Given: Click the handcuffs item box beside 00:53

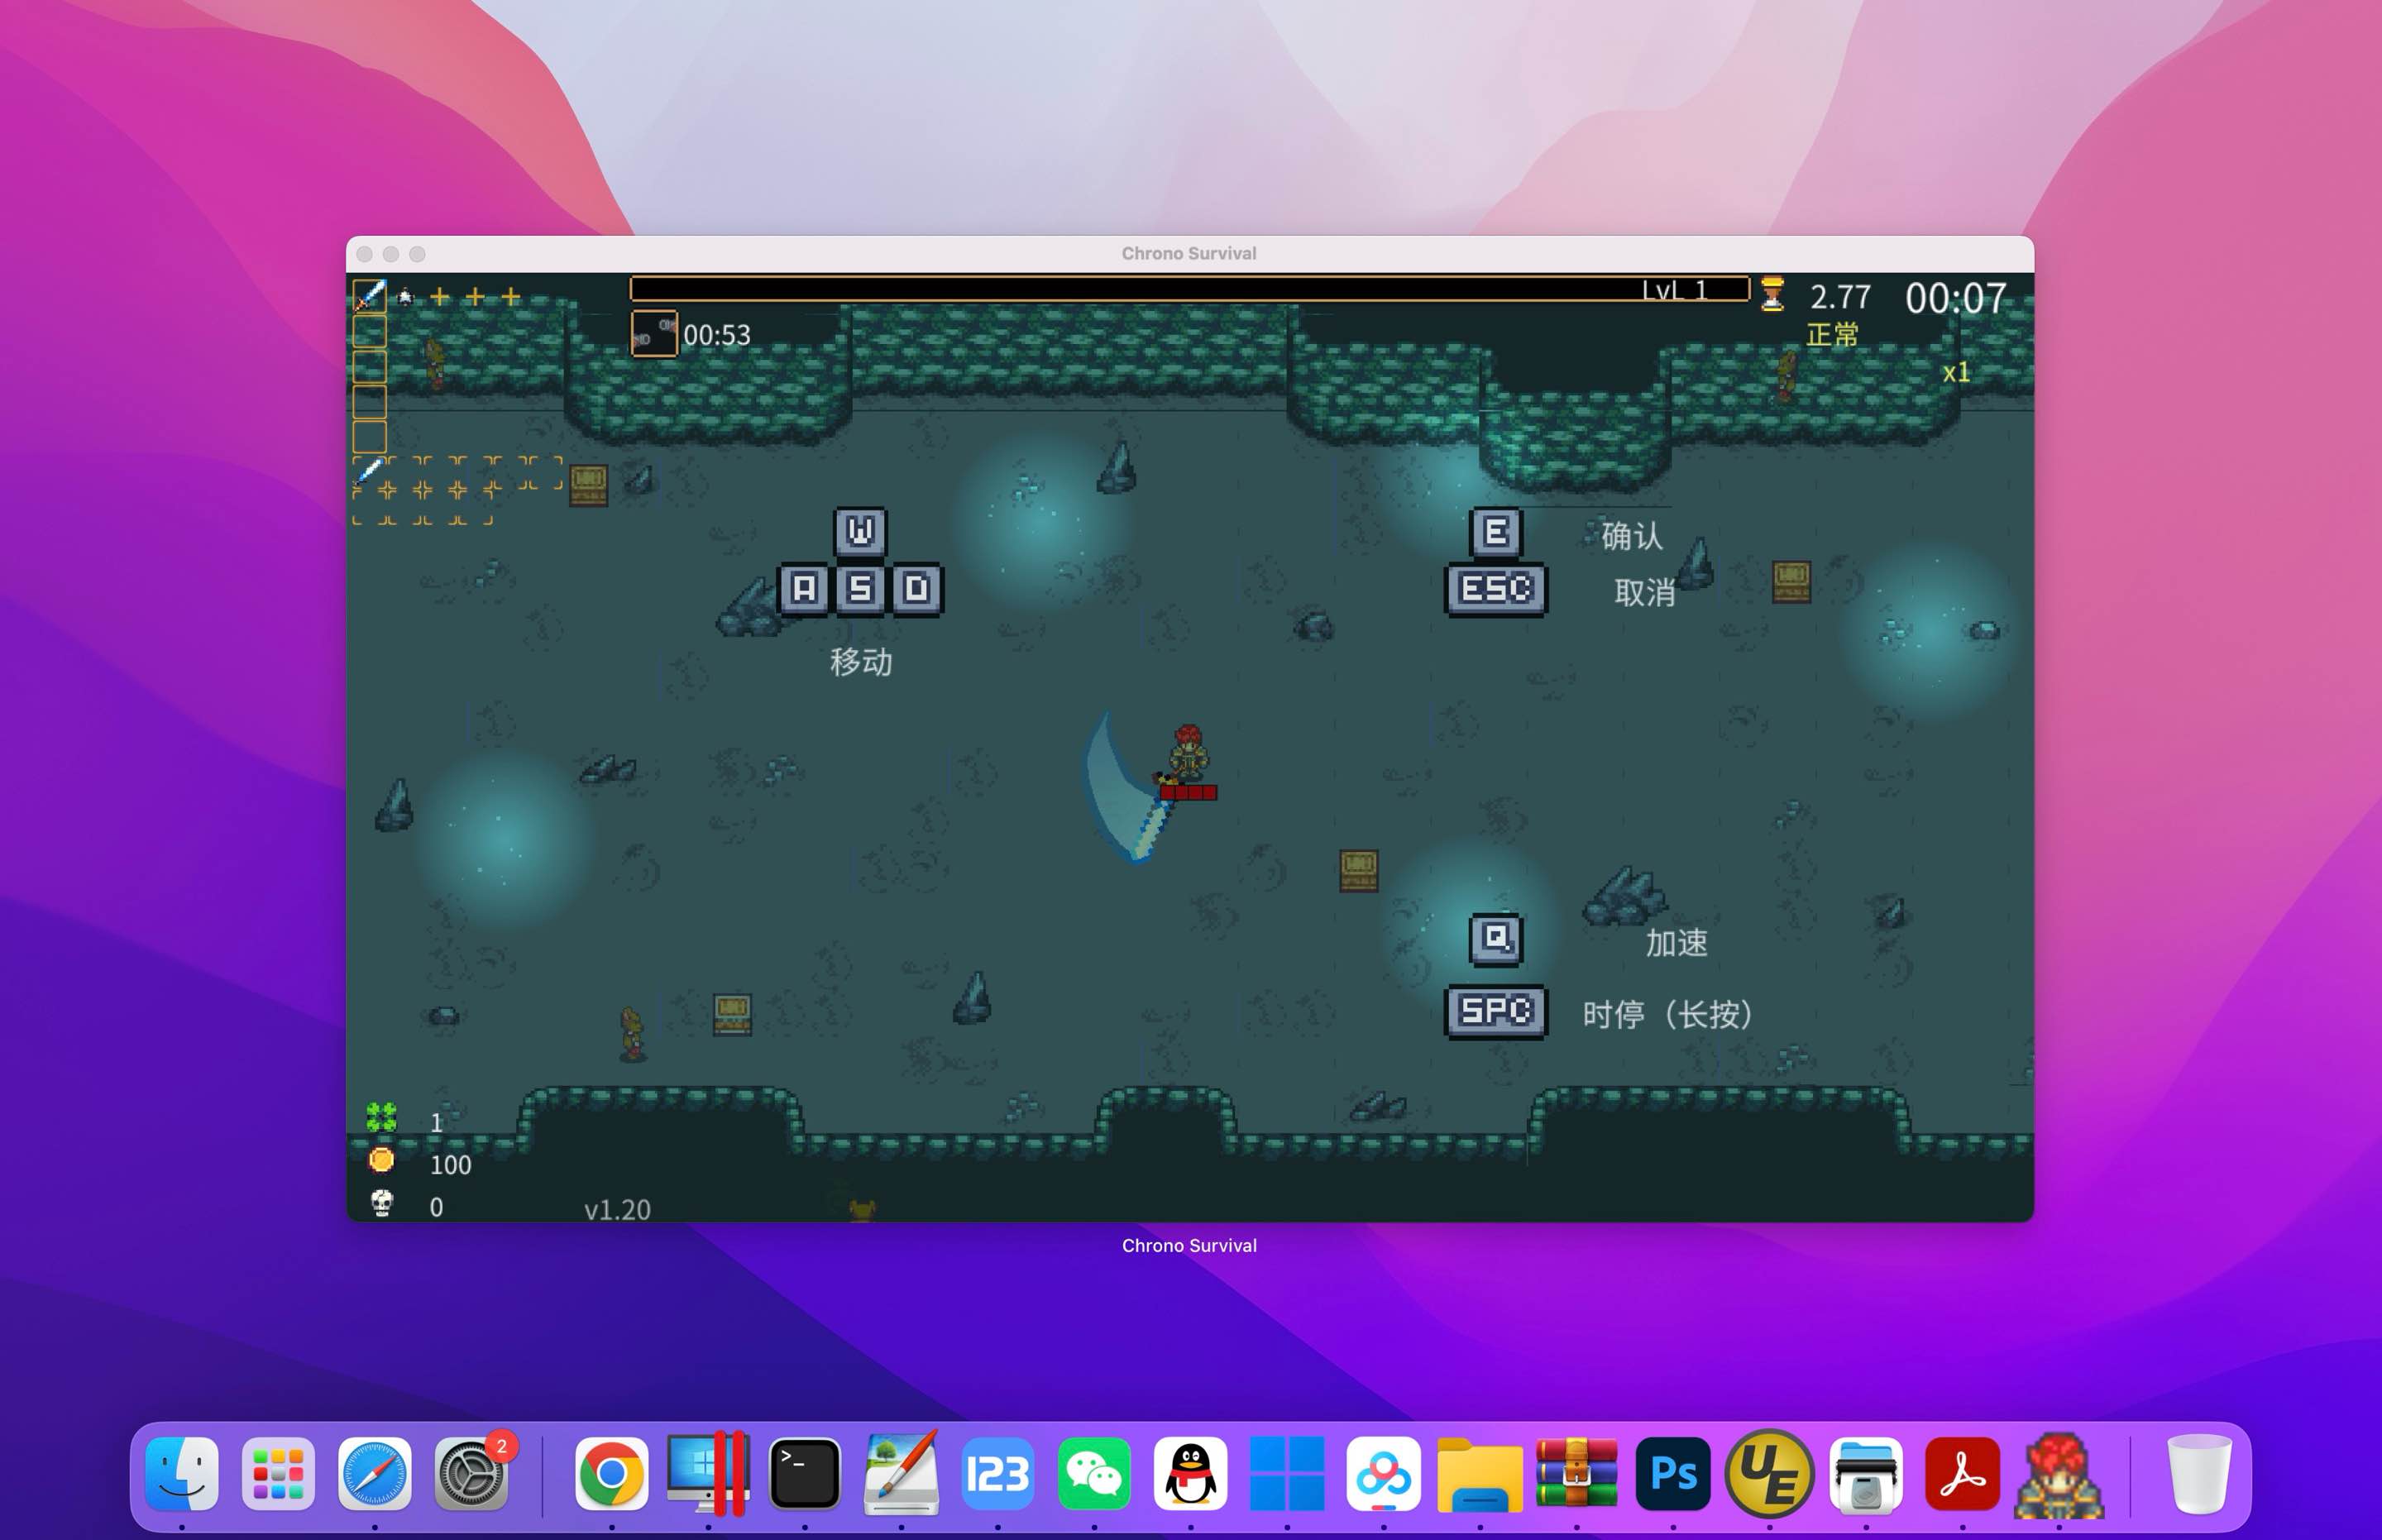Looking at the screenshot, I should coord(654,334).
